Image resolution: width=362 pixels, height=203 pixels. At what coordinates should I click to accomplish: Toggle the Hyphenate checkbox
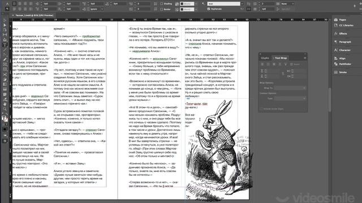click(x=209, y=9)
